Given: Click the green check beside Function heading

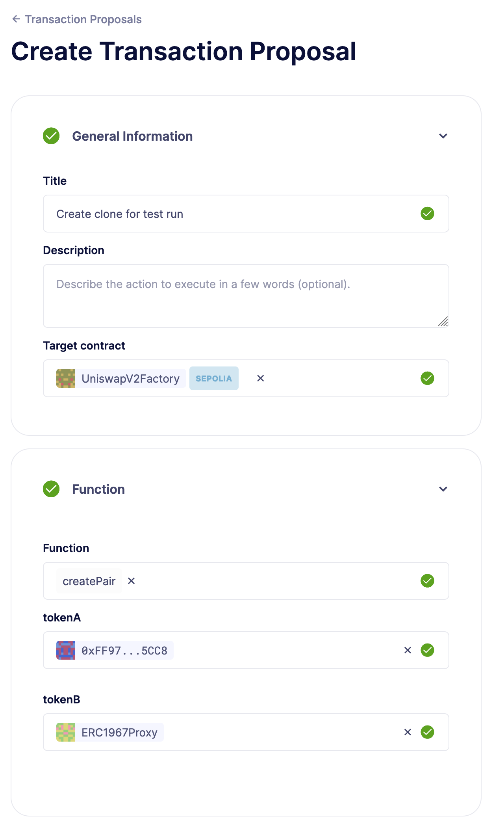Looking at the screenshot, I should point(51,489).
